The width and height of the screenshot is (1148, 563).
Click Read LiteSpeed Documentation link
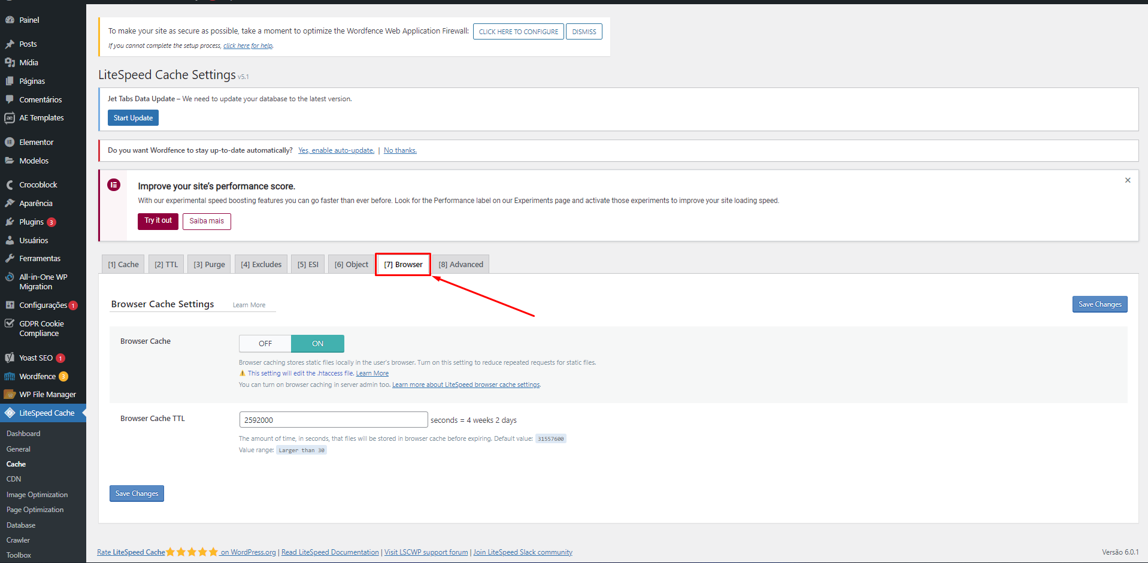330,552
